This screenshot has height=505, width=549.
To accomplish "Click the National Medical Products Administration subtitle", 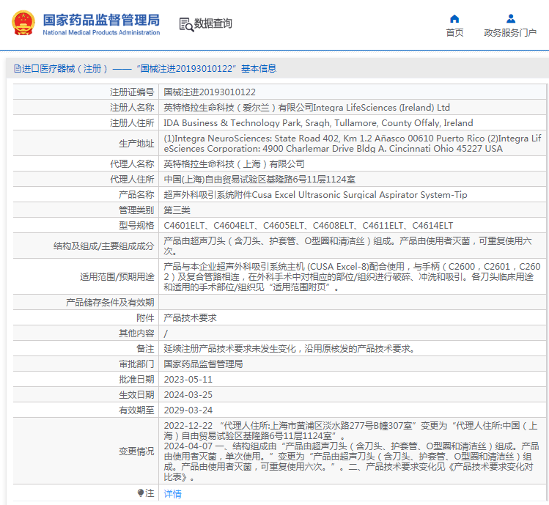I will click(101, 32).
